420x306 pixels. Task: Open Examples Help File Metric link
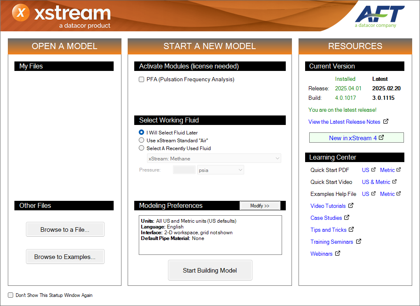pos(387,194)
